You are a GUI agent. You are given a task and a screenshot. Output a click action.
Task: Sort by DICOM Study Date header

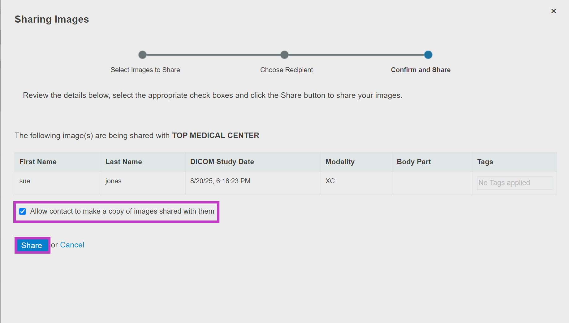(x=222, y=162)
